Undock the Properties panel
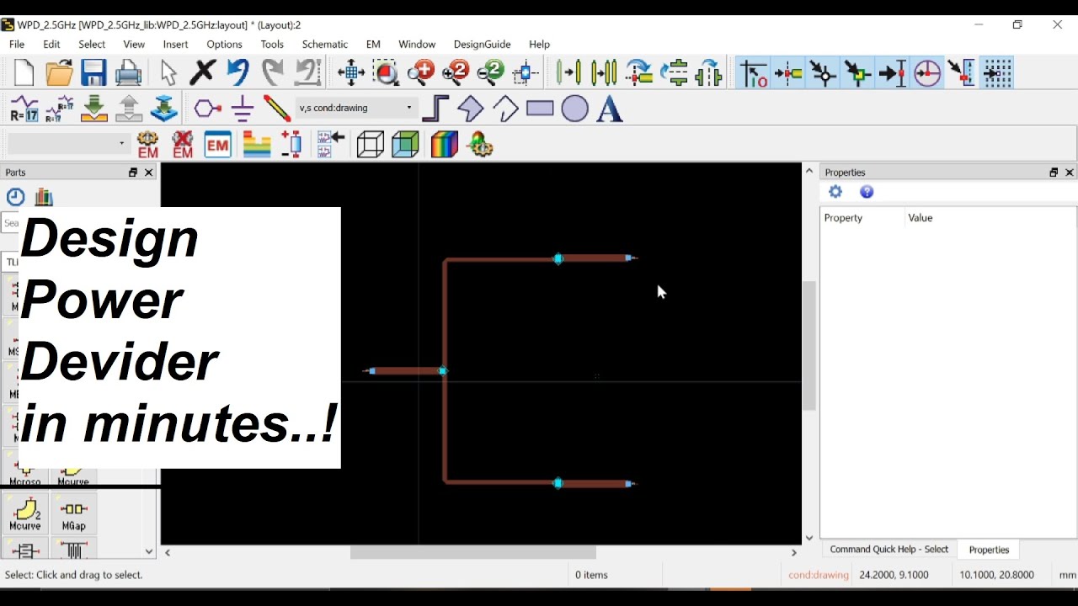The height and width of the screenshot is (606, 1078). point(1054,172)
